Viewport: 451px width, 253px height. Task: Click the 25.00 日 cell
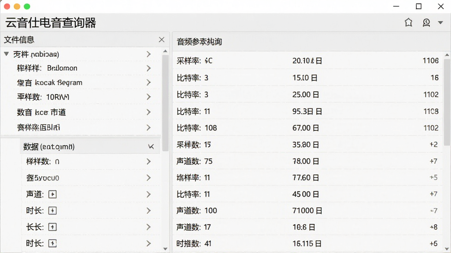[306, 95]
